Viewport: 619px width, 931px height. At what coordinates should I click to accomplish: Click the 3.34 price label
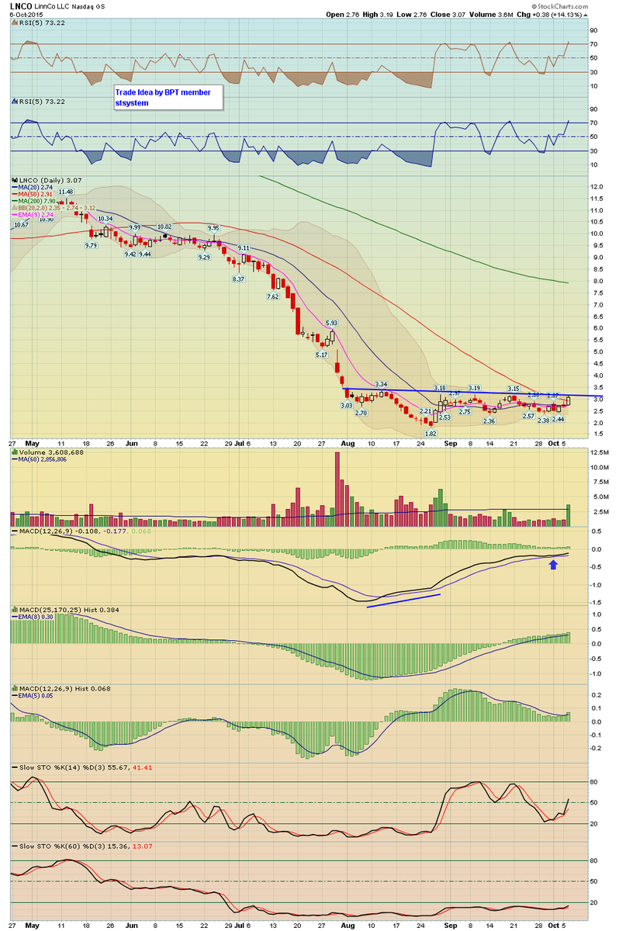pyautogui.click(x=381, y=384)
